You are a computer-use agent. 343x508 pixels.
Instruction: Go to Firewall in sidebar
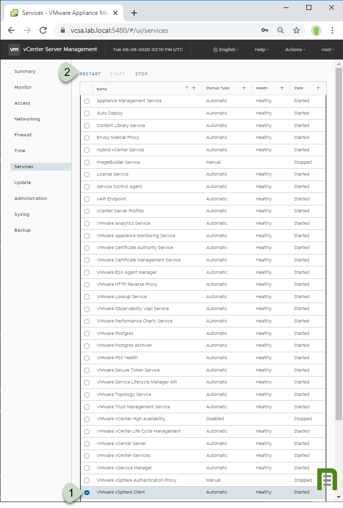23,135
